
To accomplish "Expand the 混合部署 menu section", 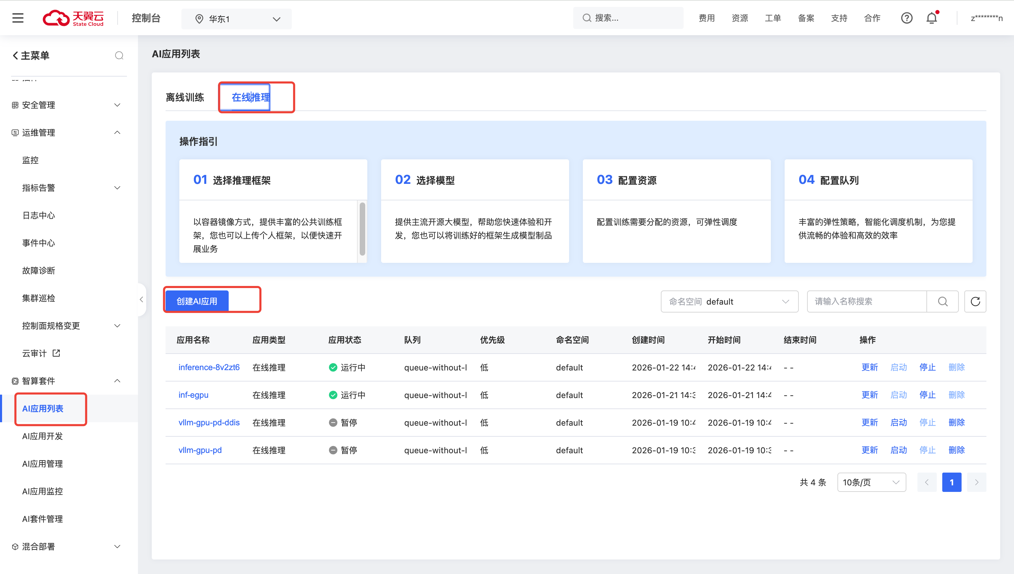I will [117, 546].
